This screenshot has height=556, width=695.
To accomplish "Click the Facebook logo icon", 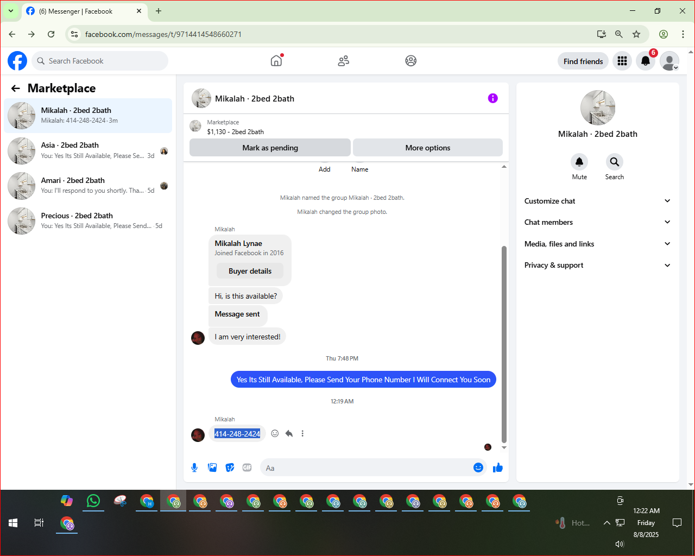I will click(x=17, y=61).
